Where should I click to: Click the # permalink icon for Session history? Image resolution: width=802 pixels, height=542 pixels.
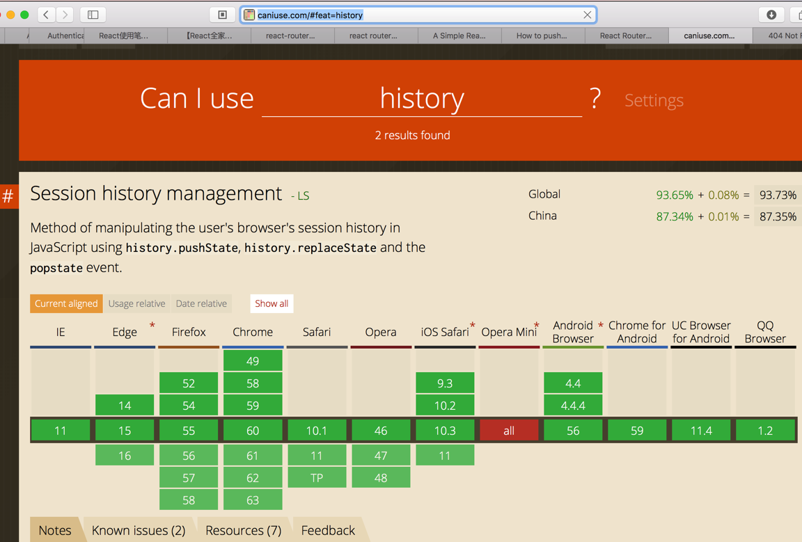click(x=8, y=196)
